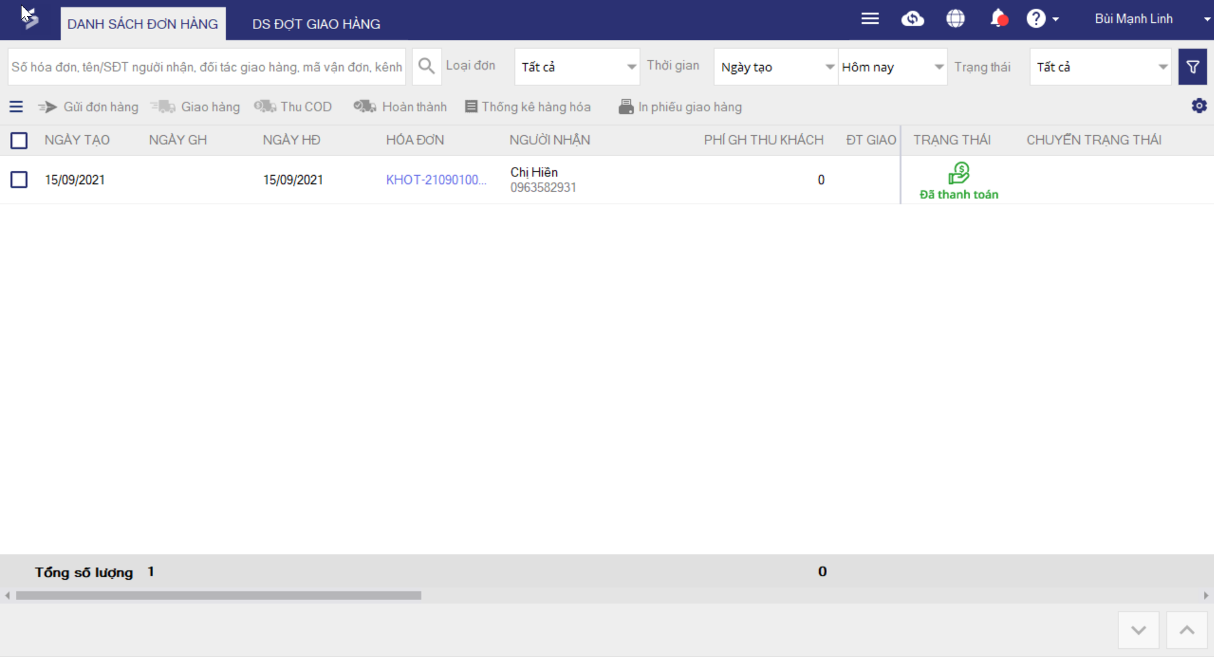The image size is (1214, 657).
Task: Expand the Hôm nay time range dropdown
Action: click(x=893, y=67)
